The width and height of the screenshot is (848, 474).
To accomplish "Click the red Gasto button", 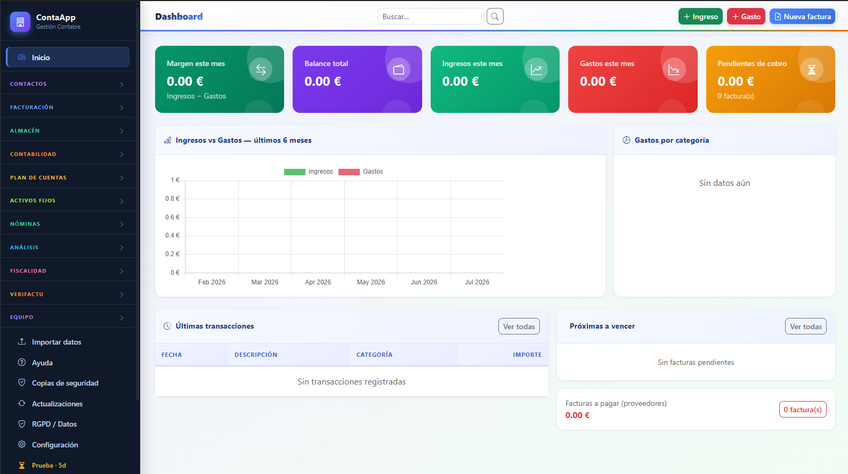I will pos(746,17).
